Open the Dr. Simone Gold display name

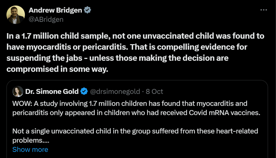click(52, 91)
